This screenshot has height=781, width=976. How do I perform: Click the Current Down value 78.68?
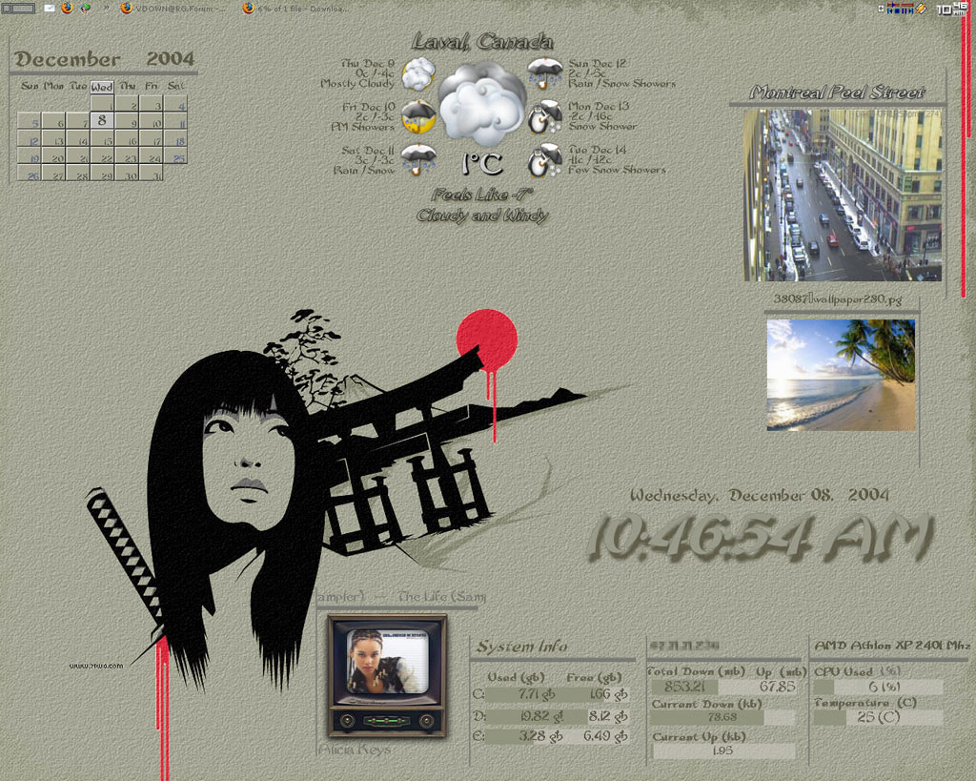(x=722, y=717)
